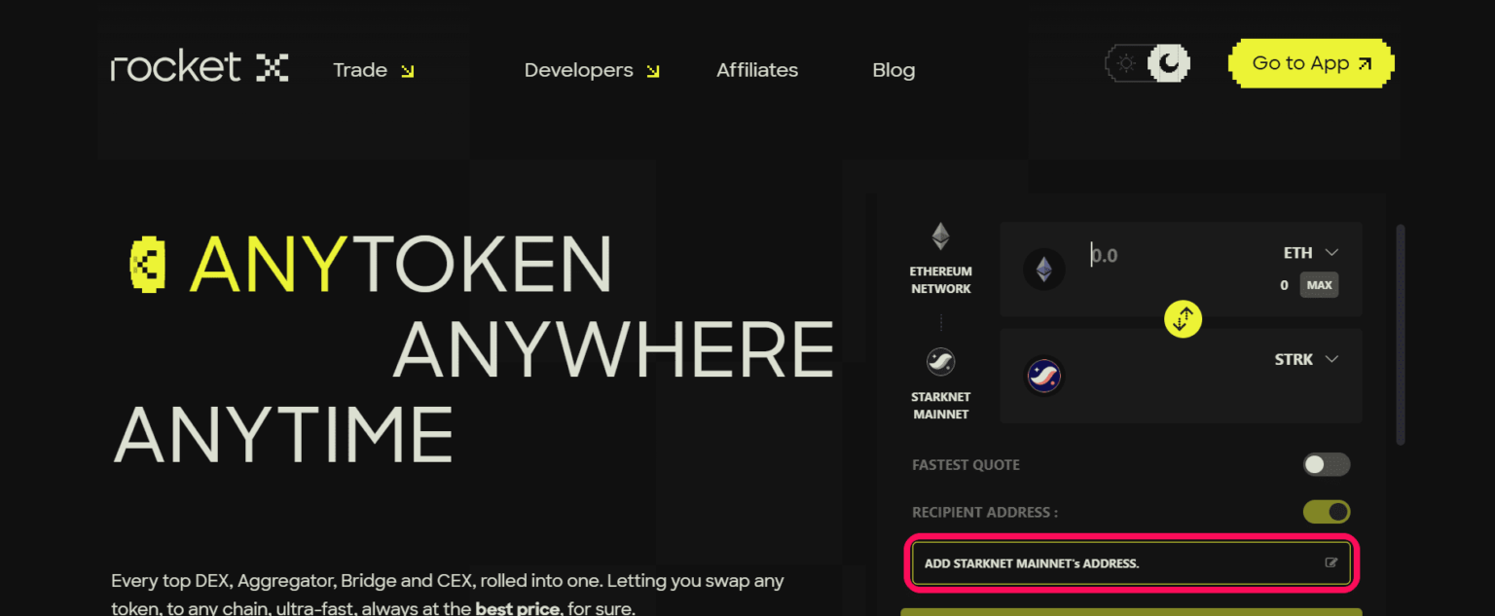Disable the Recipient Address toggle
The height and width of the screenshot is (616, 1495).
point(1326,511)
